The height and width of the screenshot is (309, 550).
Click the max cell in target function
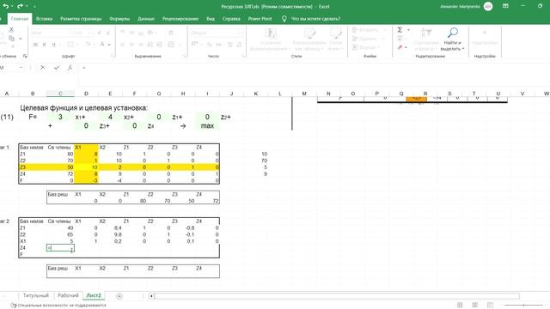point(207,126)
